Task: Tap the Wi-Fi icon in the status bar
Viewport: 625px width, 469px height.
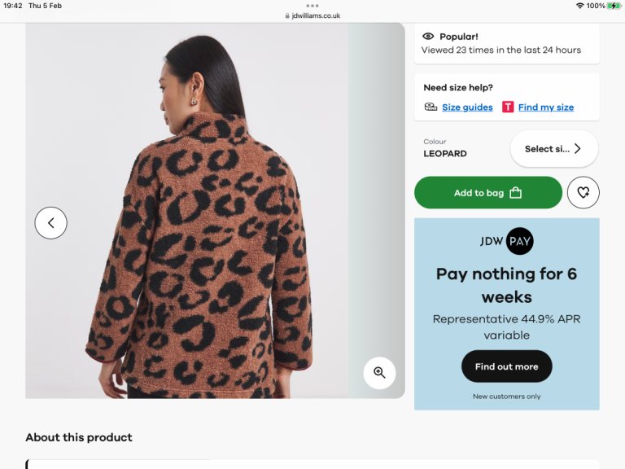Action: [579, 6]
